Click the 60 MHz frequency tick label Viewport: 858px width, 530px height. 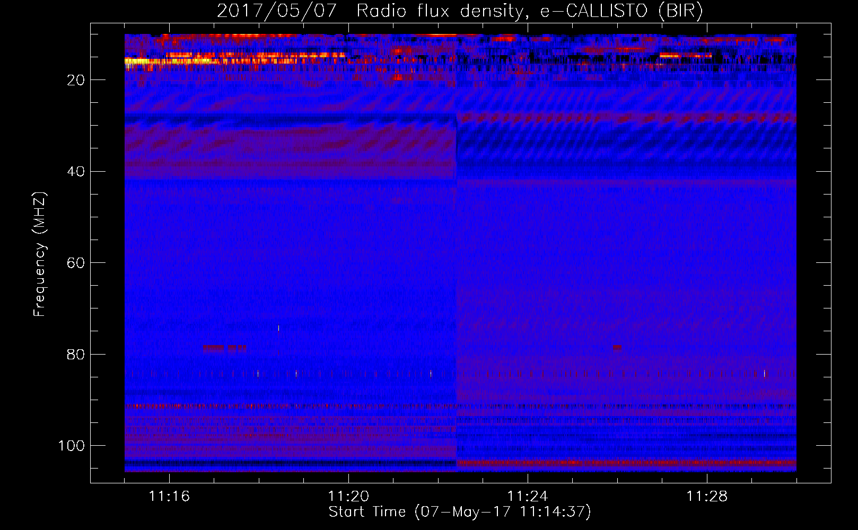tap(76, 263)
